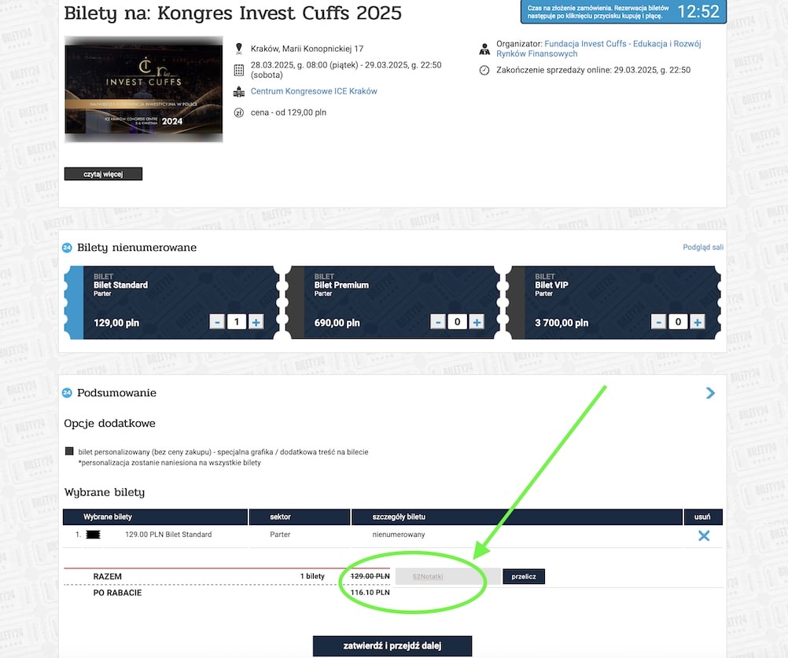Click the usuń column header
This screenshot has height=658, width=788.
[x=702, y=516]
